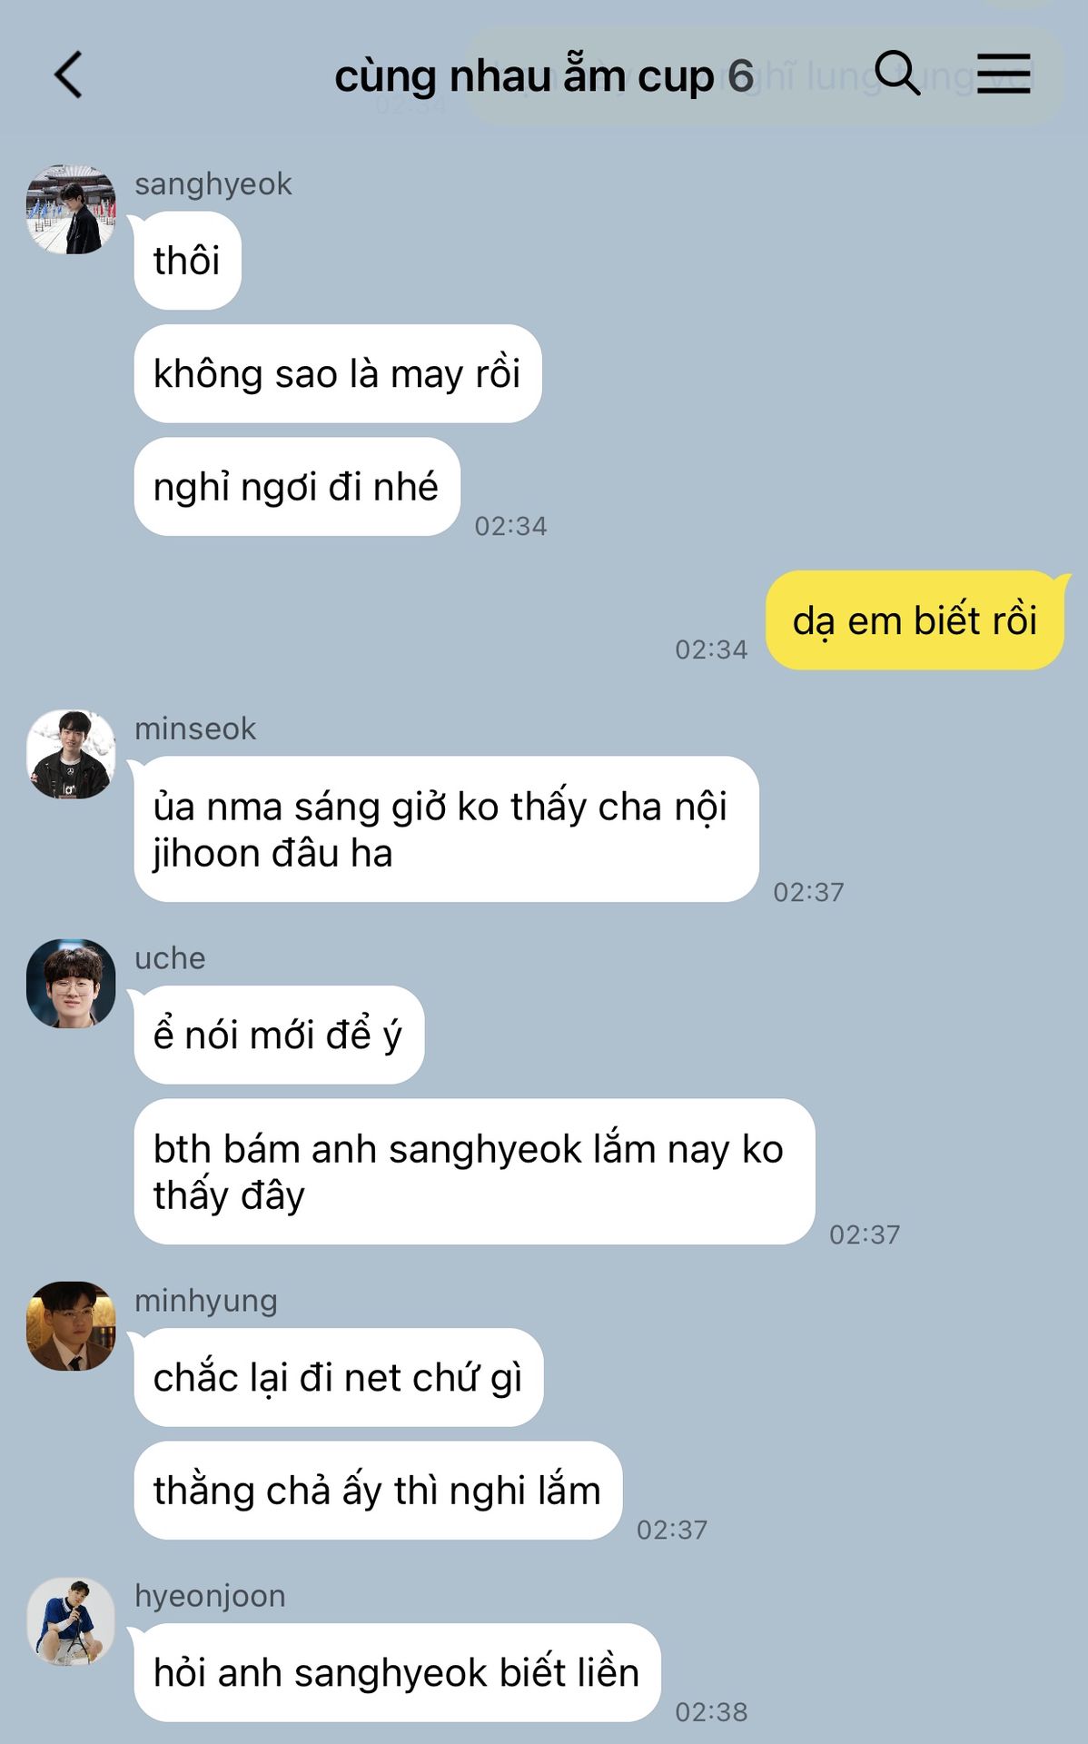The image size is (1088, 1744).
Task: Open the hamburger menu icon
Action: pyautogui.click(x=1004, y=73)
